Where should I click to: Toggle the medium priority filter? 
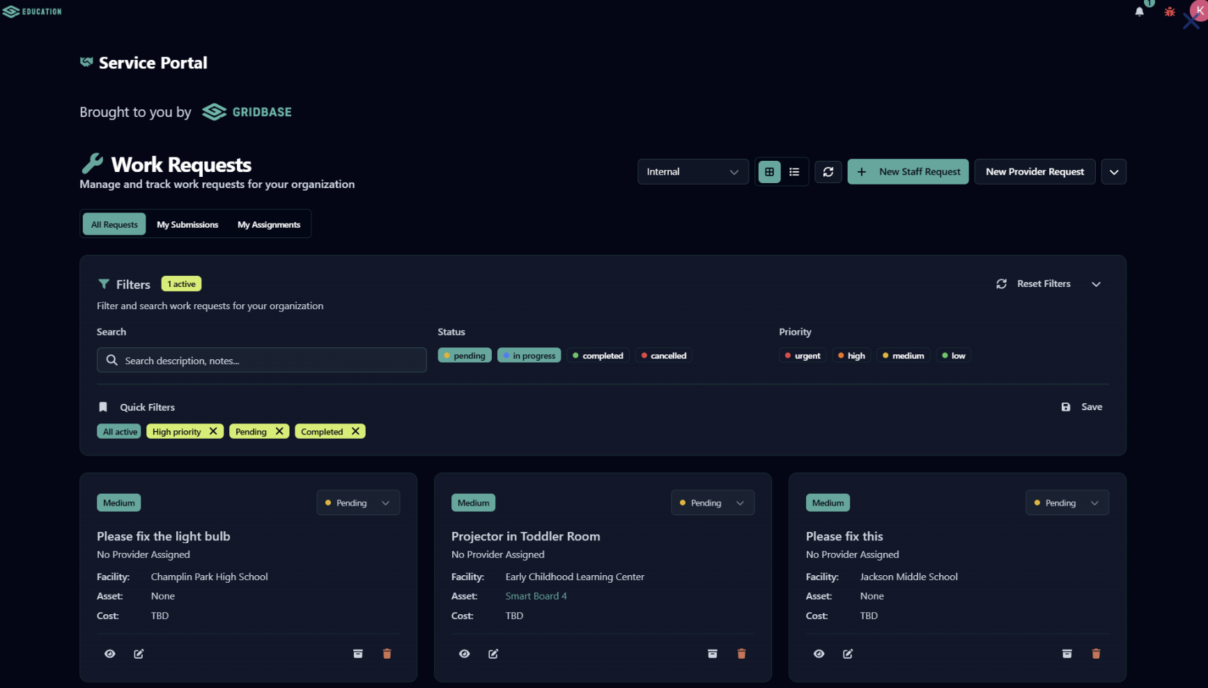click(903, 356)
